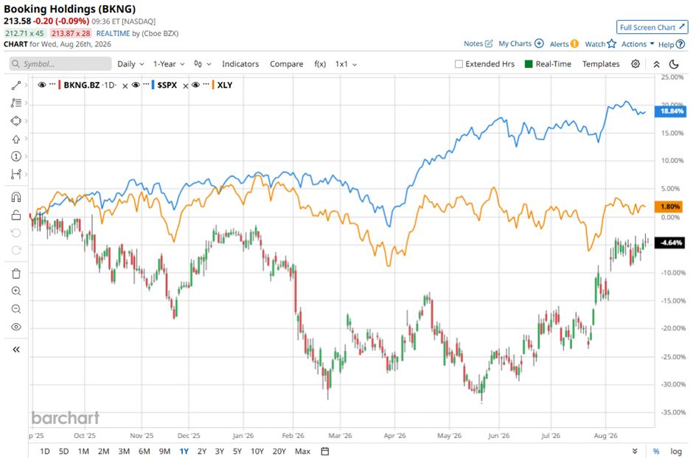This screenshot has height=458, width=693.
Task: Click the red BKNG.BZ color bar
Action: (x=60, y=85)
